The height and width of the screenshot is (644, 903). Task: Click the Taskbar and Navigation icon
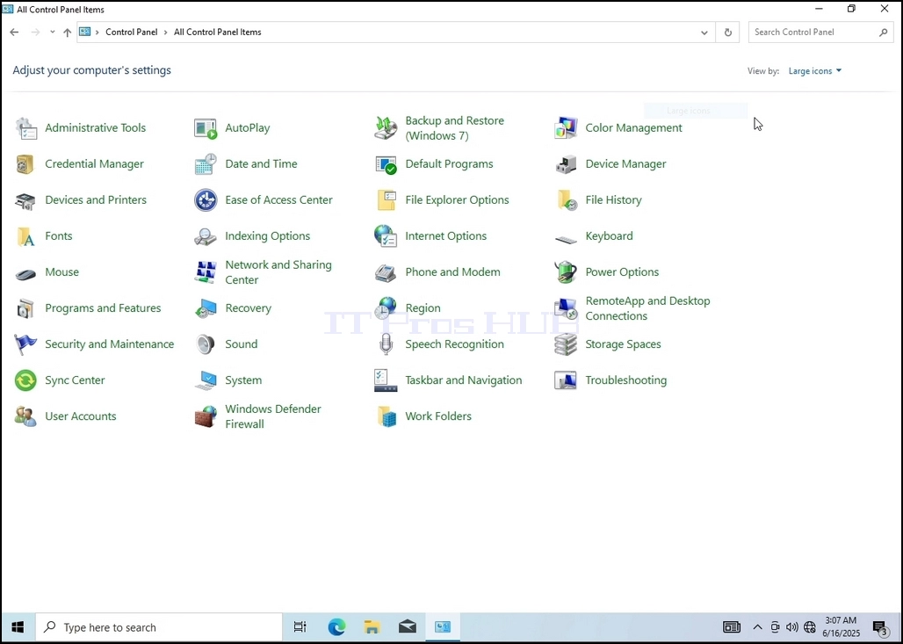tap(386, 380)
